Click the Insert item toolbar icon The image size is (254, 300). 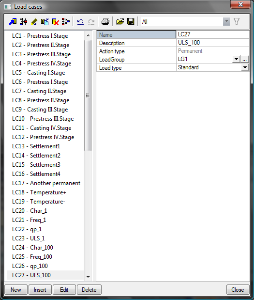24,22
